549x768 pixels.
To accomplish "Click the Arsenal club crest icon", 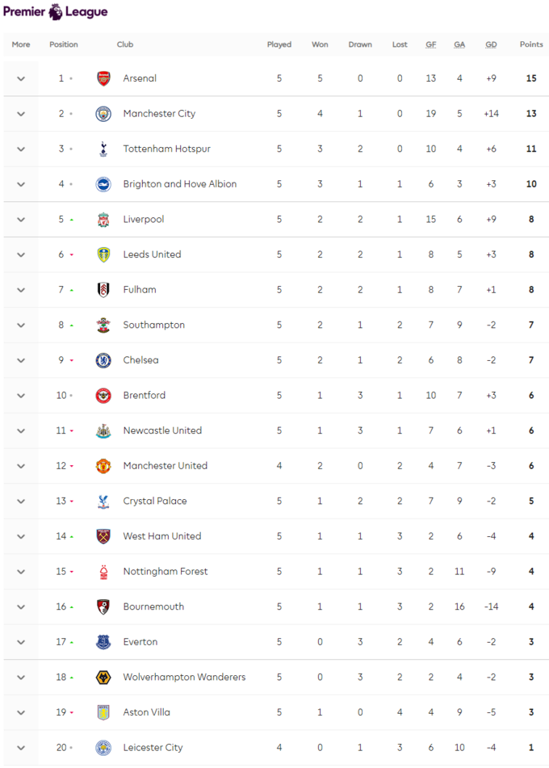I will click(103, 78).
